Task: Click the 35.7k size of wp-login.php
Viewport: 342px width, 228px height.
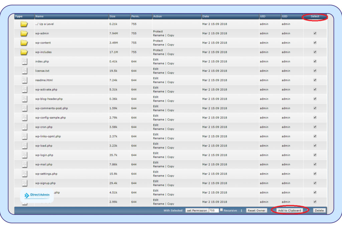Action: pos(114,155)
